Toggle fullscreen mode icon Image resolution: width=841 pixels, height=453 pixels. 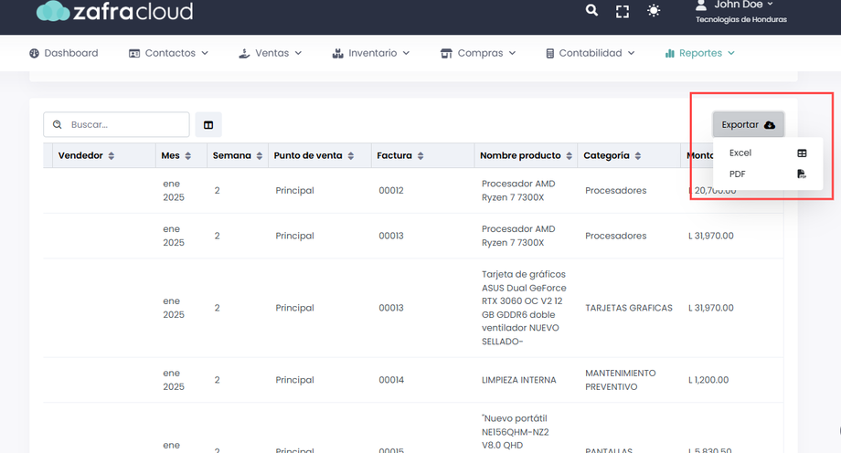623,11
